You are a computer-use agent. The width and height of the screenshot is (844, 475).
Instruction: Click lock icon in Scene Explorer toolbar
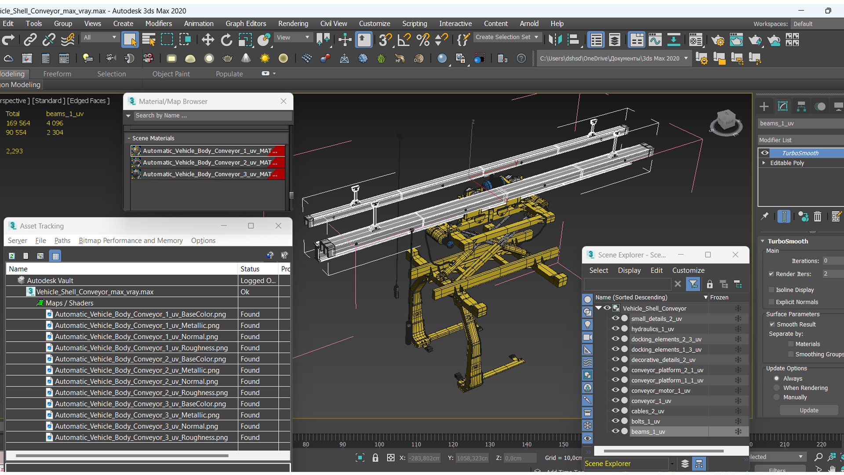pos(709,285)
